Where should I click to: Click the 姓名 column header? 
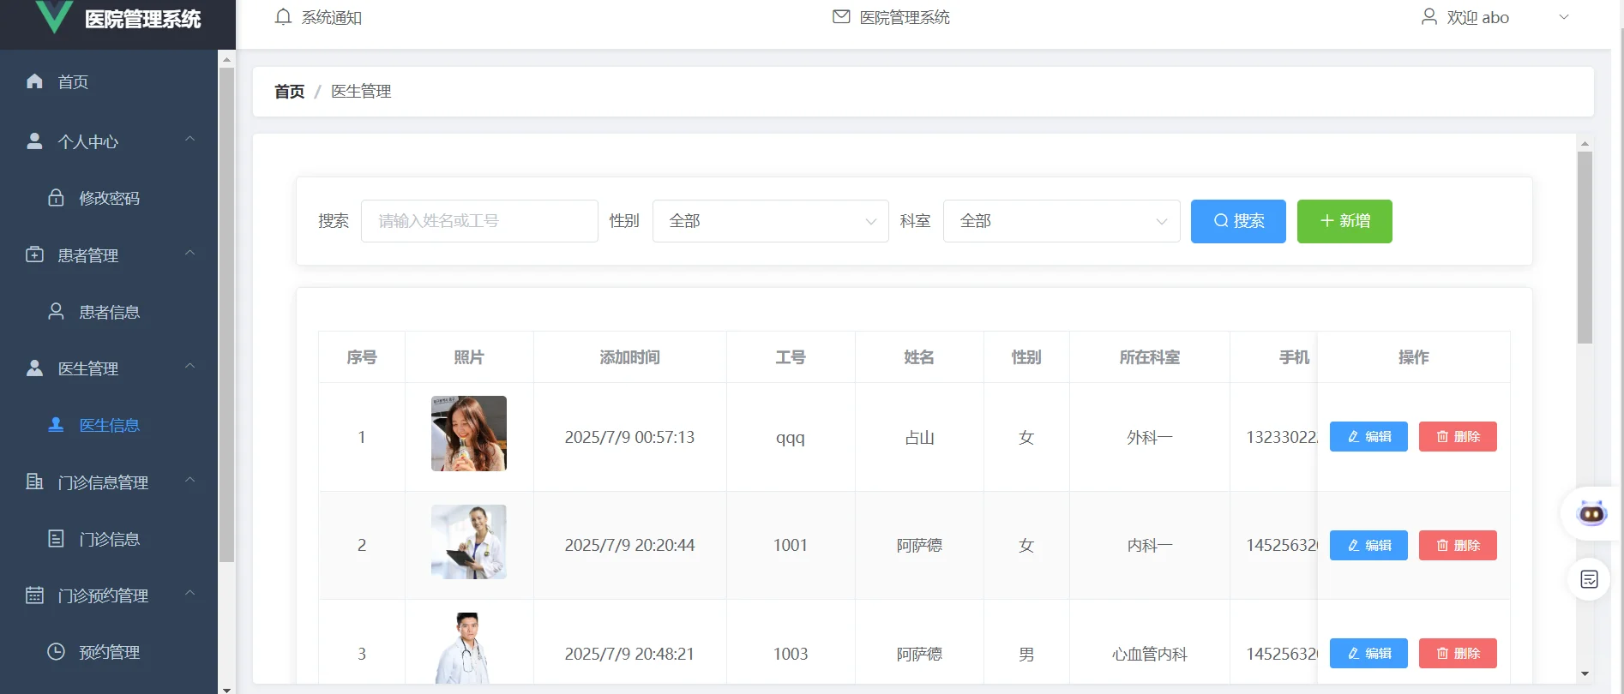click(x=919, y=357)
